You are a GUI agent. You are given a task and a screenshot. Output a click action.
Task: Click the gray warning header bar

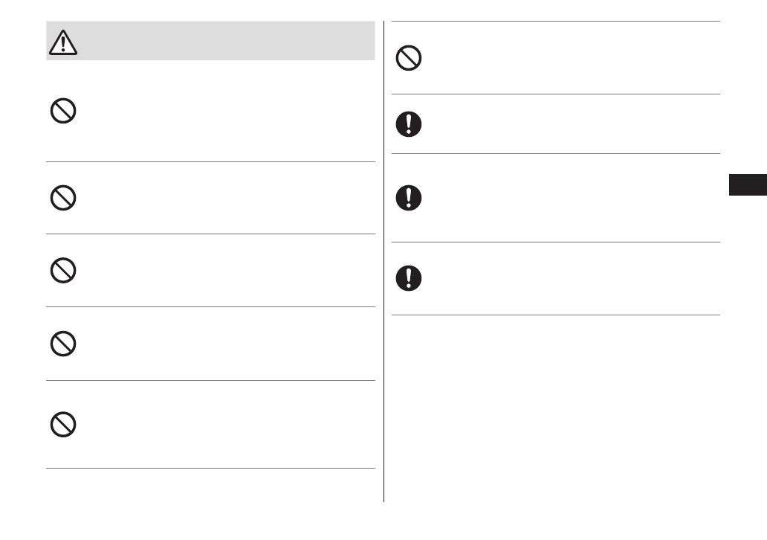[223, 41]
